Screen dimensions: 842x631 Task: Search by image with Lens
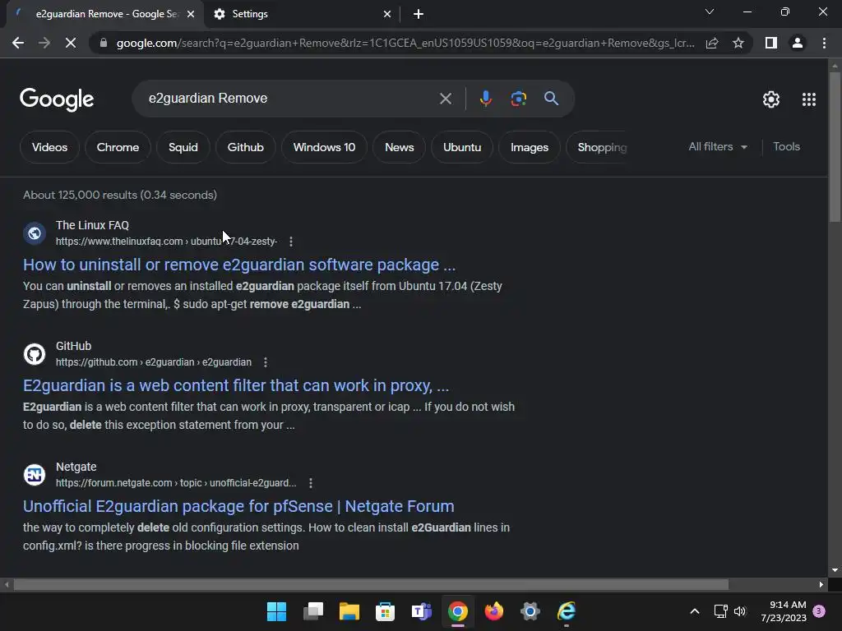pos(518,99)
